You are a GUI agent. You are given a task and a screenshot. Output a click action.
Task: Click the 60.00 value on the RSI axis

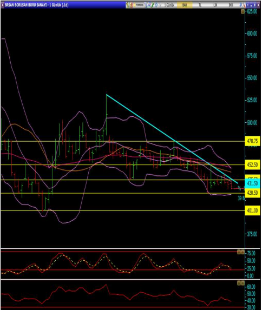pos(251,287)
